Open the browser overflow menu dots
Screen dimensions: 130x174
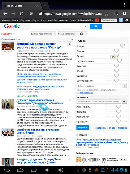(124, 5)
